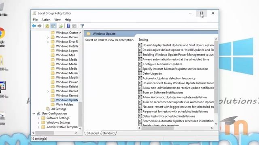This screenshot has width=259, height=145.
Task: Select 'Specify intranet Microsoft update service location'
Action: coord(175,69)
